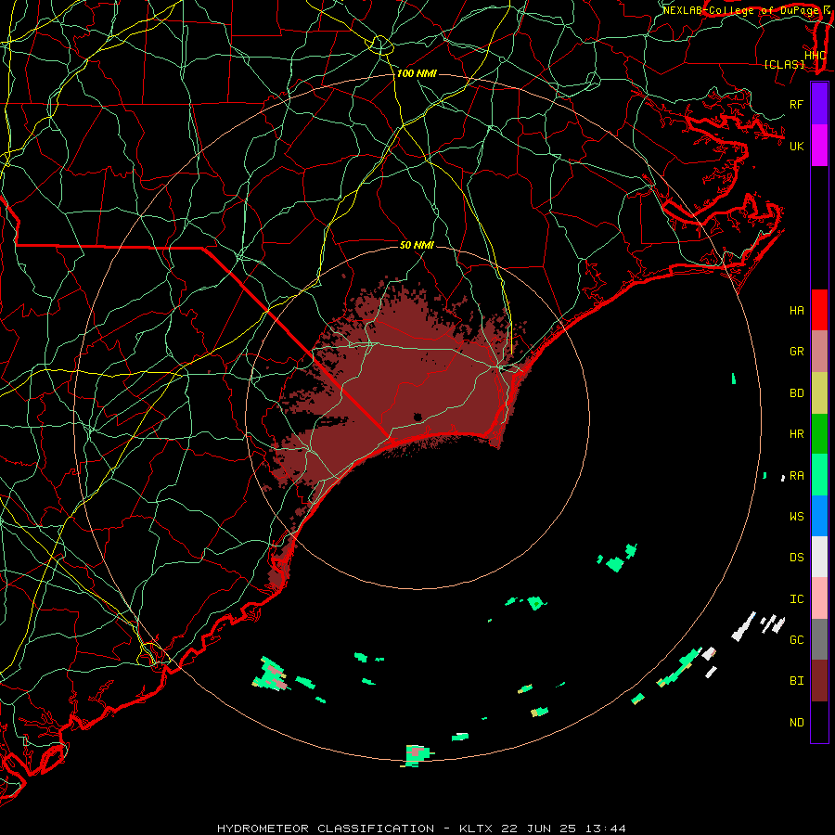
Task: Click the IC light pink legend swatch
Action: click(819, 598)
